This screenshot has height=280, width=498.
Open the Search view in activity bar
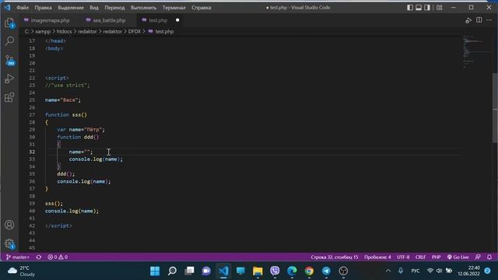pyautogui.click(x=9, y=41)
